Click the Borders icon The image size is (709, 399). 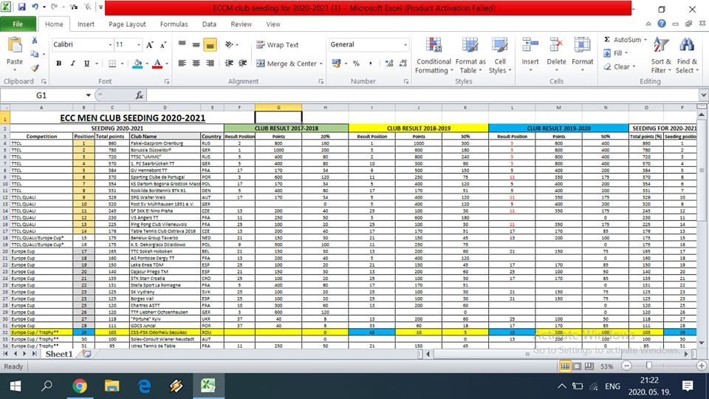(112, 64)
